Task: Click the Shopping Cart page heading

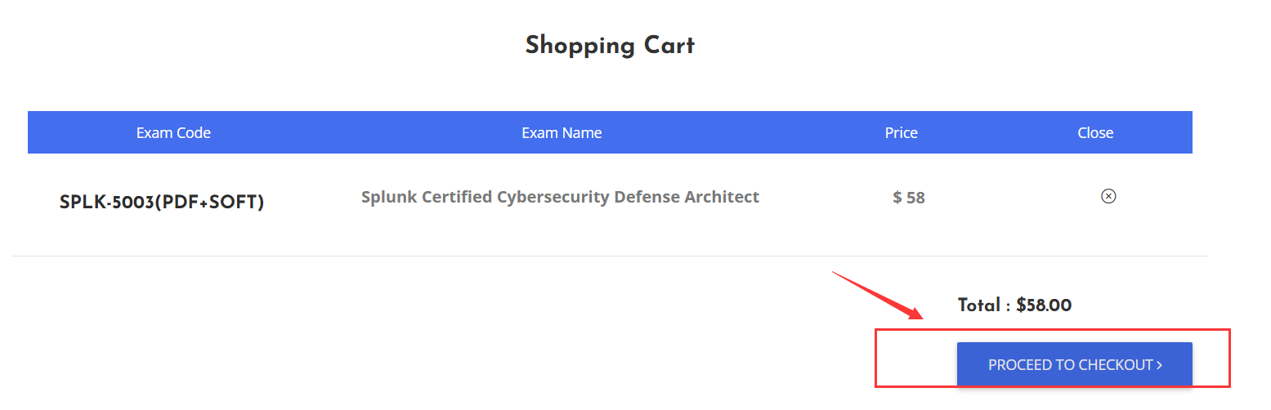Action: 610,45
